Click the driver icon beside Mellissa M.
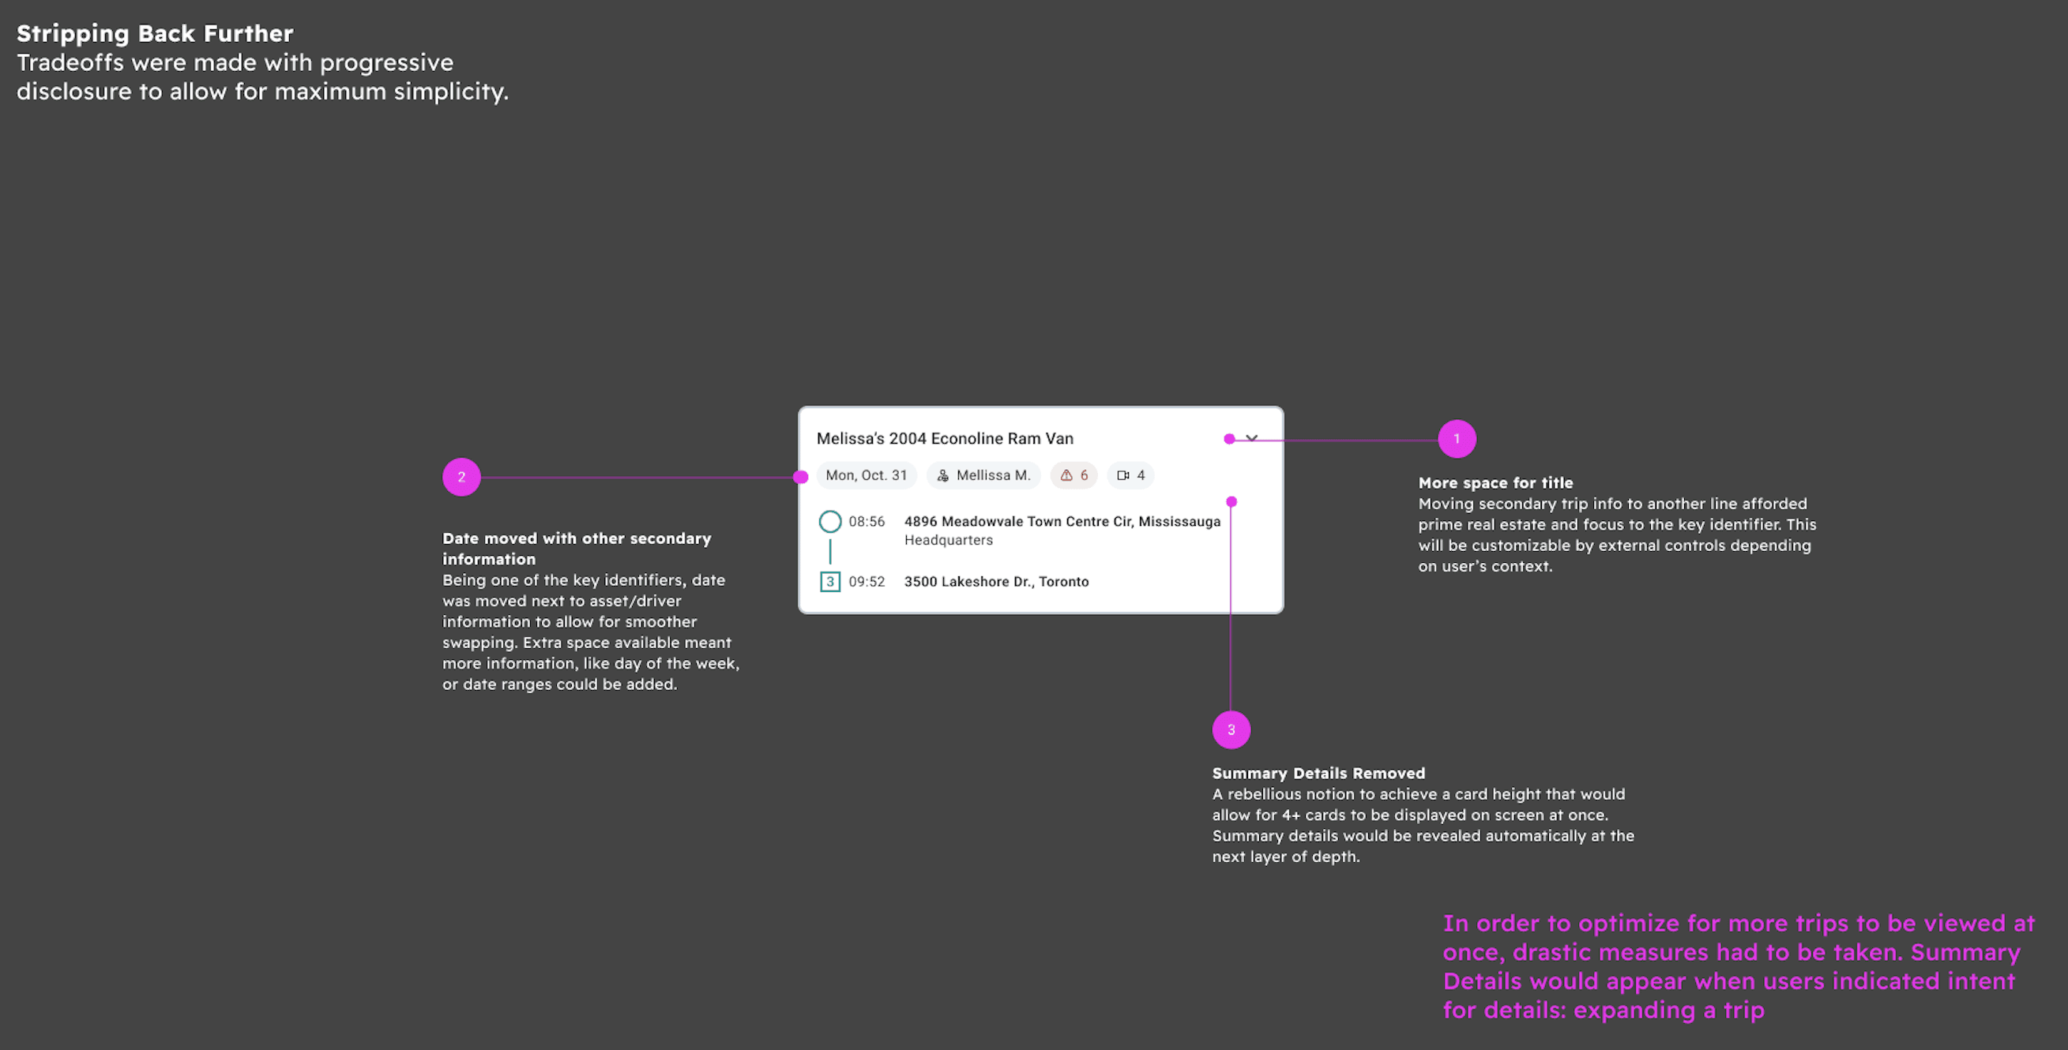Screen dimensions: 2068x1050 [x=942, y=476]
